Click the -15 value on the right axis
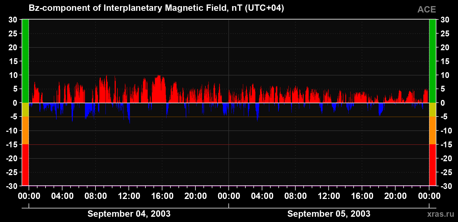The height and width of the screenshot is (222, 458). [x=446, y=145]
